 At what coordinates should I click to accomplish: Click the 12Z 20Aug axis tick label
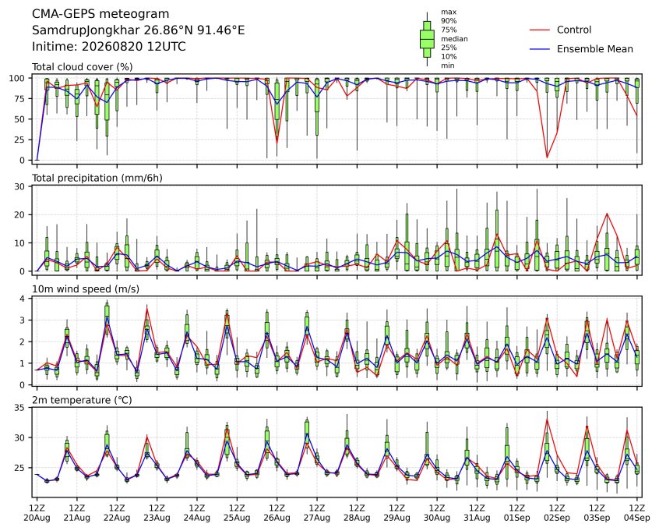[x=37, y=513]
